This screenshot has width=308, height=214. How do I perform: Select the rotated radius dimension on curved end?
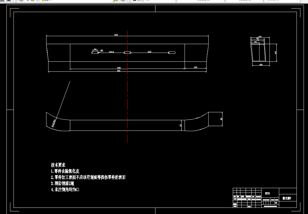54,123
